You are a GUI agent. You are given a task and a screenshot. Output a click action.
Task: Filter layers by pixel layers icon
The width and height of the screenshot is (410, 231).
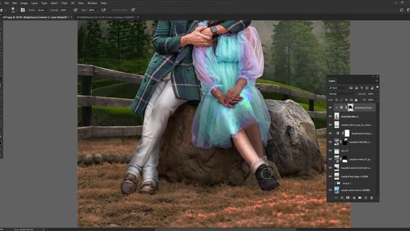351,88
